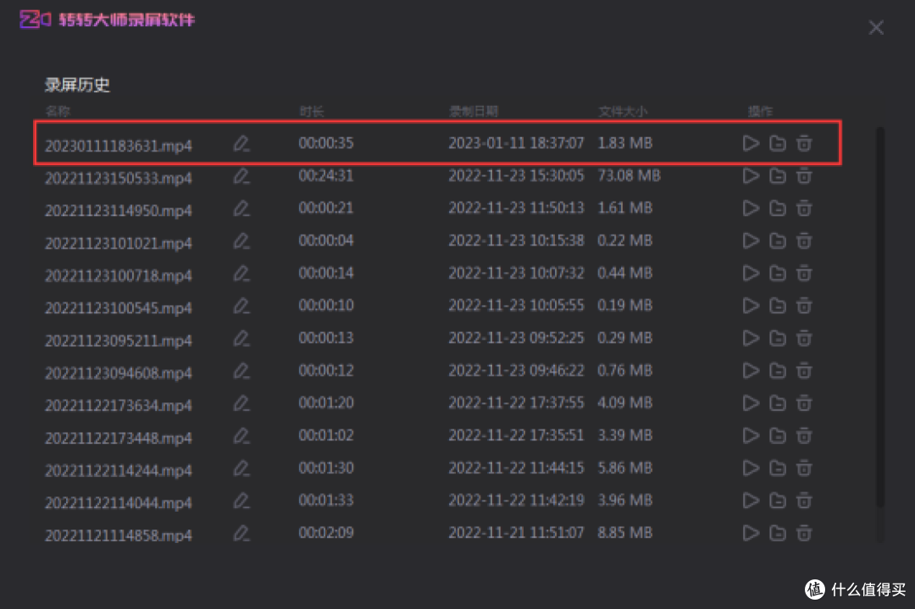Play the 20221123150533.mp4 recording
The image size is (915, 609).
[751, 175]
